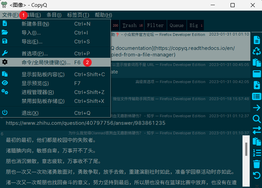
Task: Click the undo arrow icon in the side toolbar
Action: [x=257, y=175]
